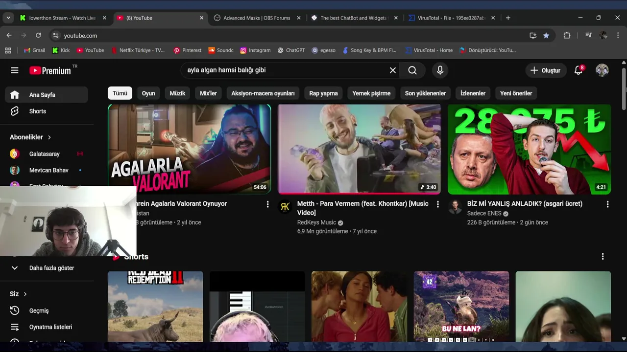The width and height of the screenshot is (627, 352).
Task: Open the notifications bell
Action: (x=579, y=70)
